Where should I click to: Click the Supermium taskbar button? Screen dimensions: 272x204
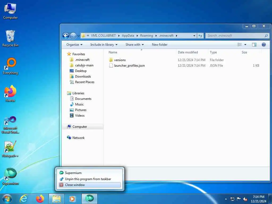[x=90, y=199]
